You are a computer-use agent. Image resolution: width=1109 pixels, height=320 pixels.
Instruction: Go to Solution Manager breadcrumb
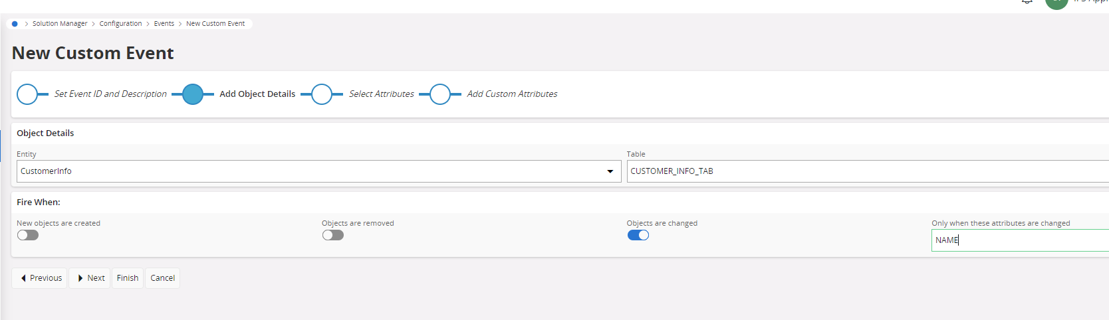tap(60, 24)
